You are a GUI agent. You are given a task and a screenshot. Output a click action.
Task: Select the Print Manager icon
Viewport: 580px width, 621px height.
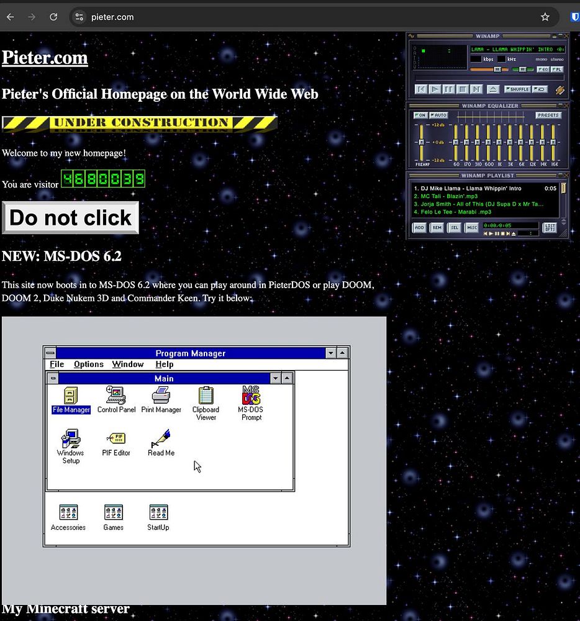[161, 400]
